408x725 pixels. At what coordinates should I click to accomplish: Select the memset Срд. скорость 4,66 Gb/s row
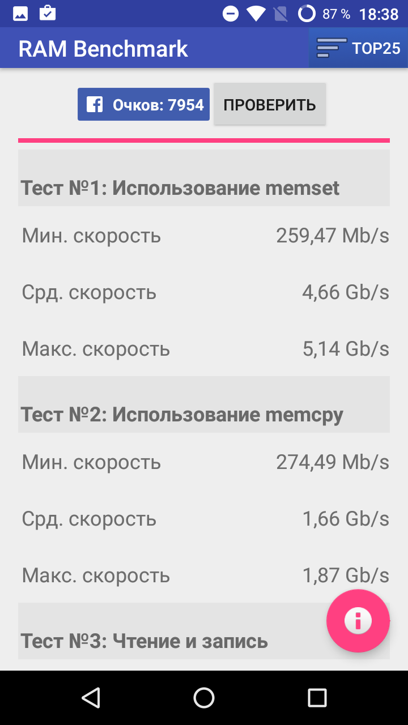(x=204, y=292)
